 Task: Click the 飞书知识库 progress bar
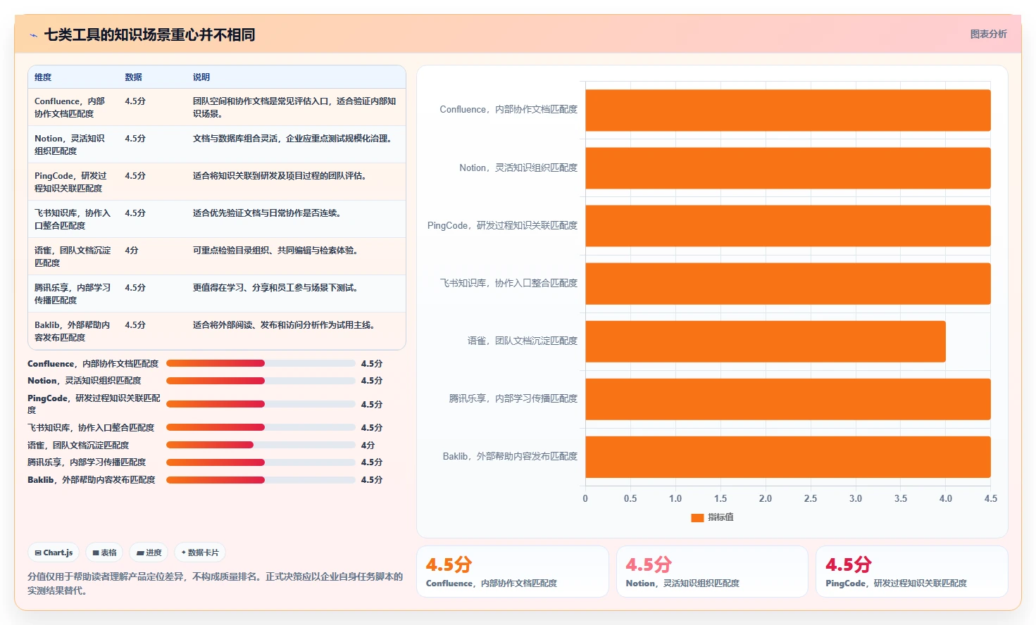click(x=261, y=427)
